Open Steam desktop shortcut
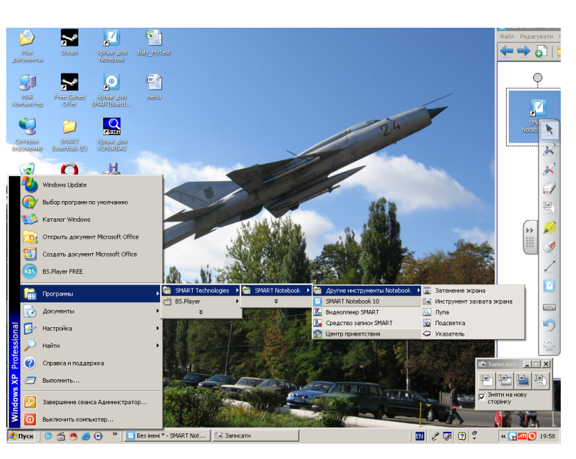Screen dimensions: 576x459 point(69,42)
